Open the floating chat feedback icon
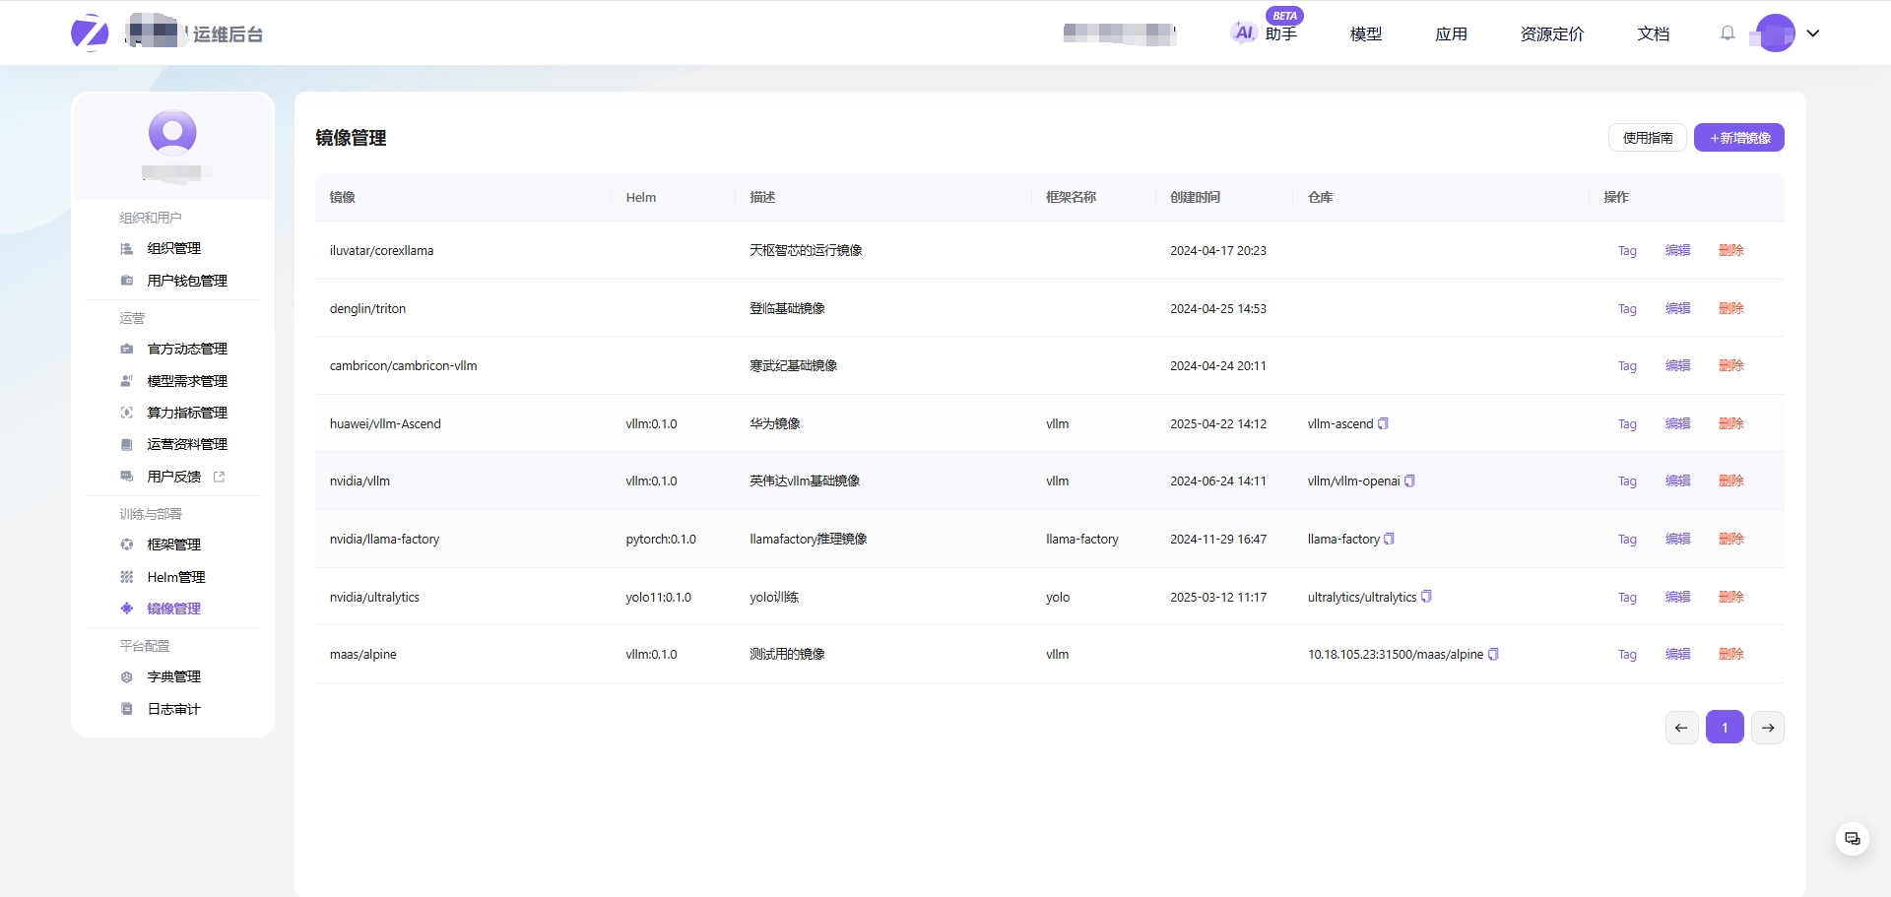 1853,839
